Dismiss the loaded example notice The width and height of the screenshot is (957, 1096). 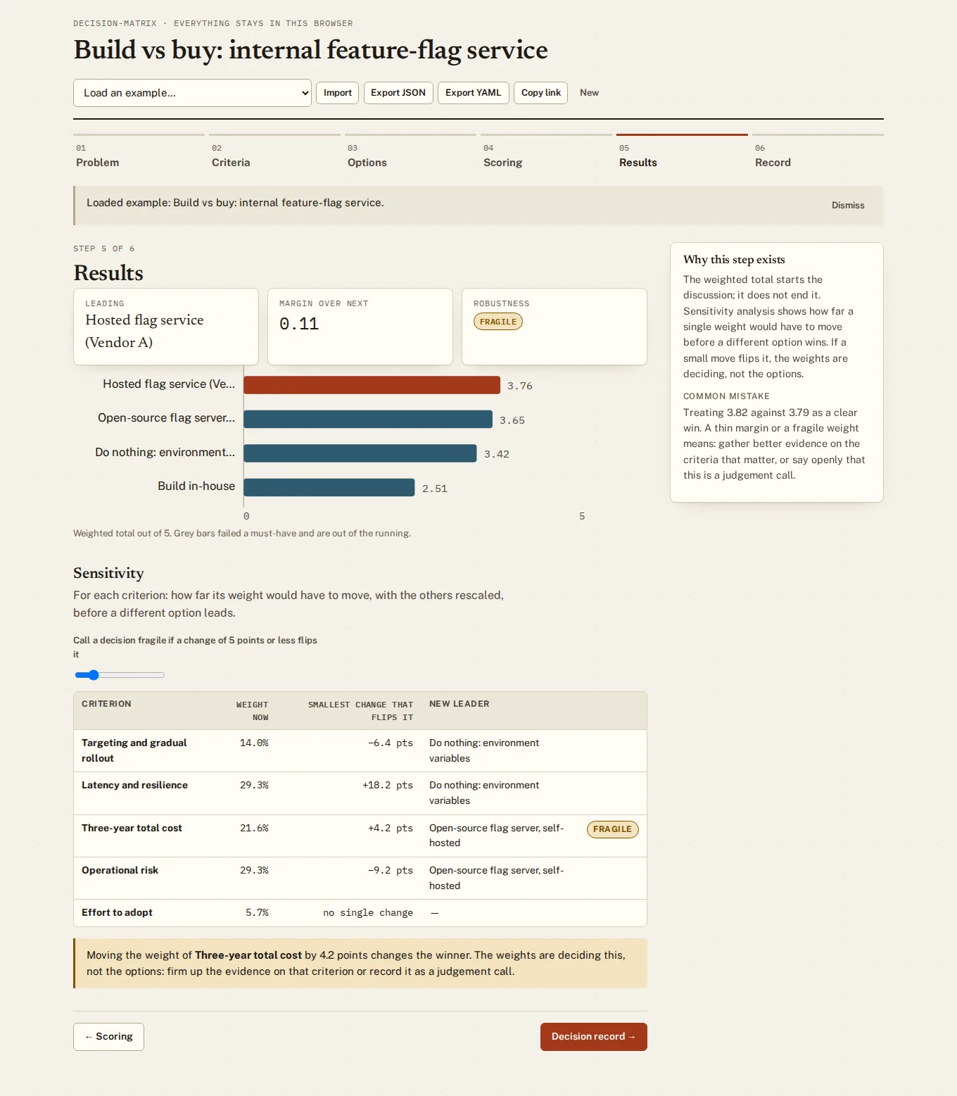coord(848,206)
